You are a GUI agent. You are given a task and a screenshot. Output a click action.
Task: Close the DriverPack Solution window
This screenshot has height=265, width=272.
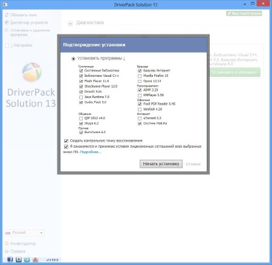pos(263,4)
